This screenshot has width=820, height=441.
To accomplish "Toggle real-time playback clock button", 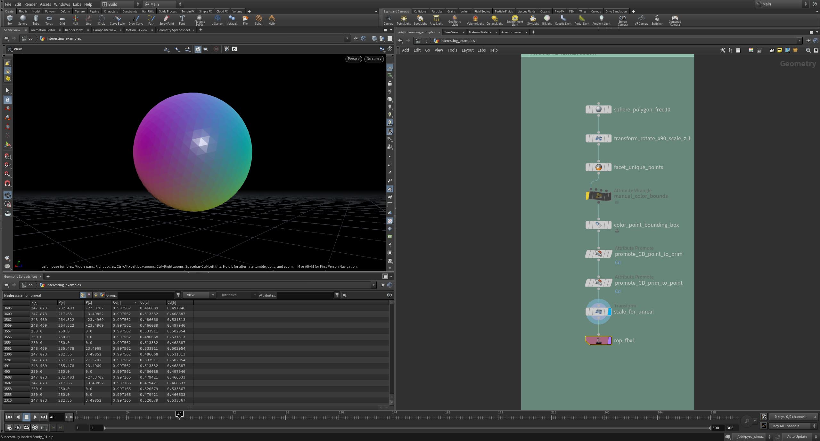I will [35, 427].
